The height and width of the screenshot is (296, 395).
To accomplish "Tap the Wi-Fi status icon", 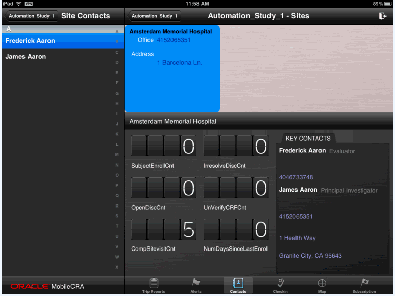I will point(19,4).
